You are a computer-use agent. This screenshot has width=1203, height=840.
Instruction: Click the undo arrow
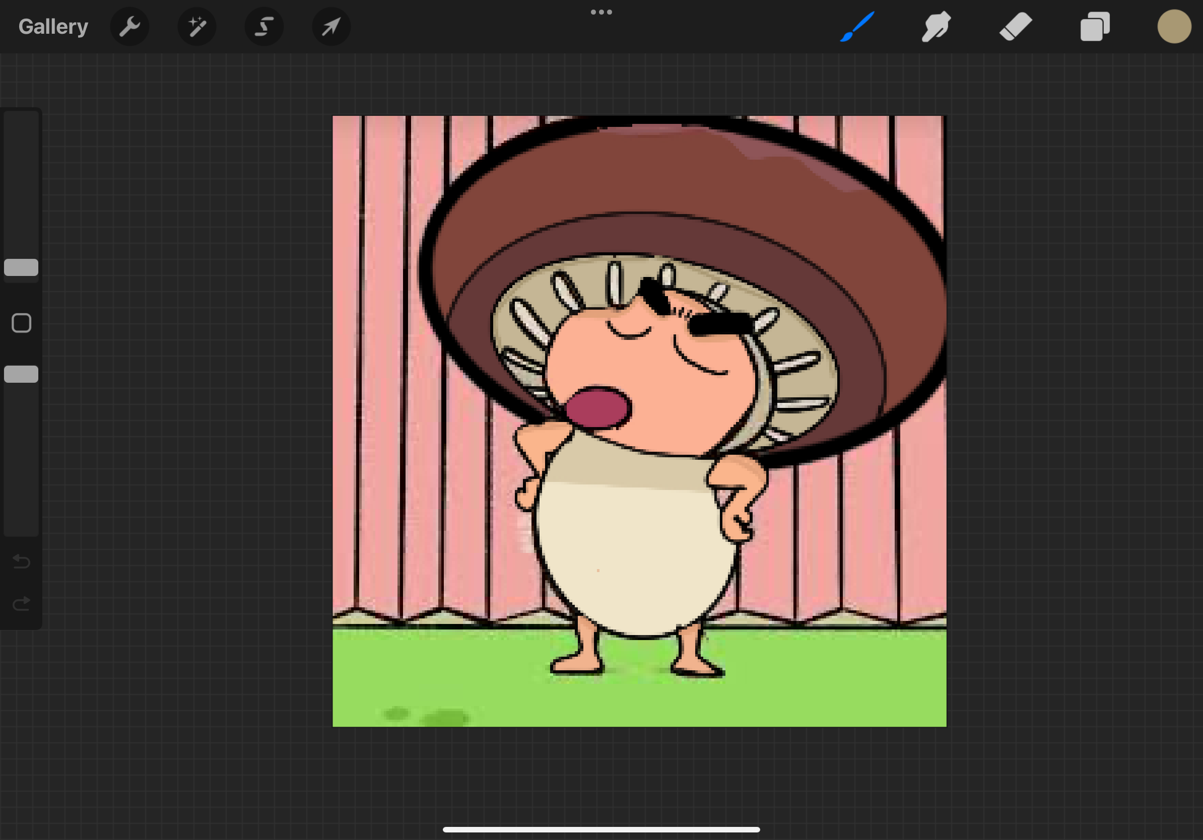click(22, 562)
